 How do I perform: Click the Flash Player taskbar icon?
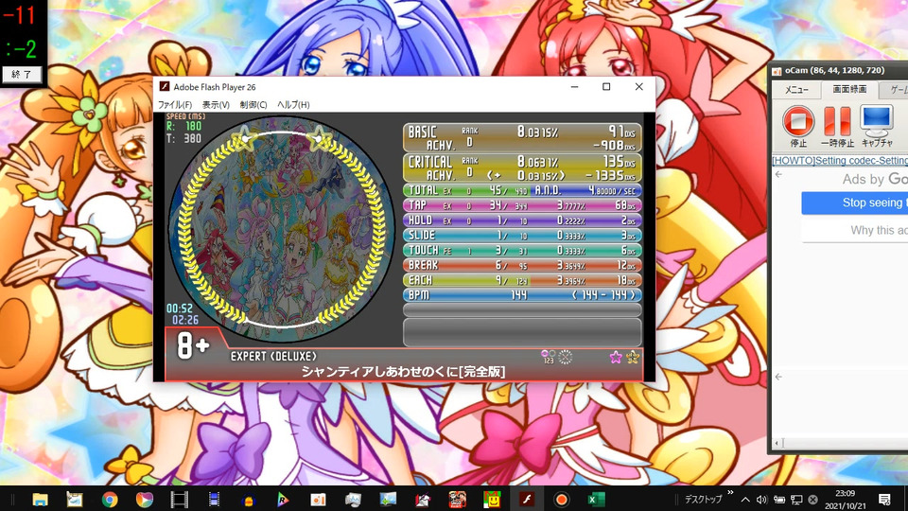(527, 499)
